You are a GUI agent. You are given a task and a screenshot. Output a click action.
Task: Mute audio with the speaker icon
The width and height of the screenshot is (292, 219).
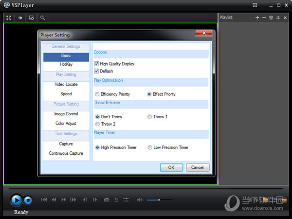(140, 200)
